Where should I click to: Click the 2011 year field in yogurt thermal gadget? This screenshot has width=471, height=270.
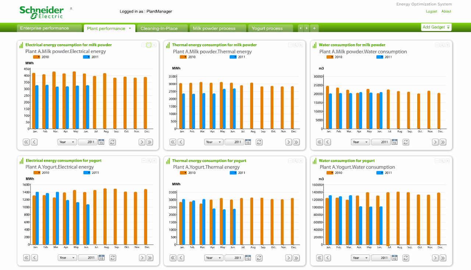click(234, 257)
